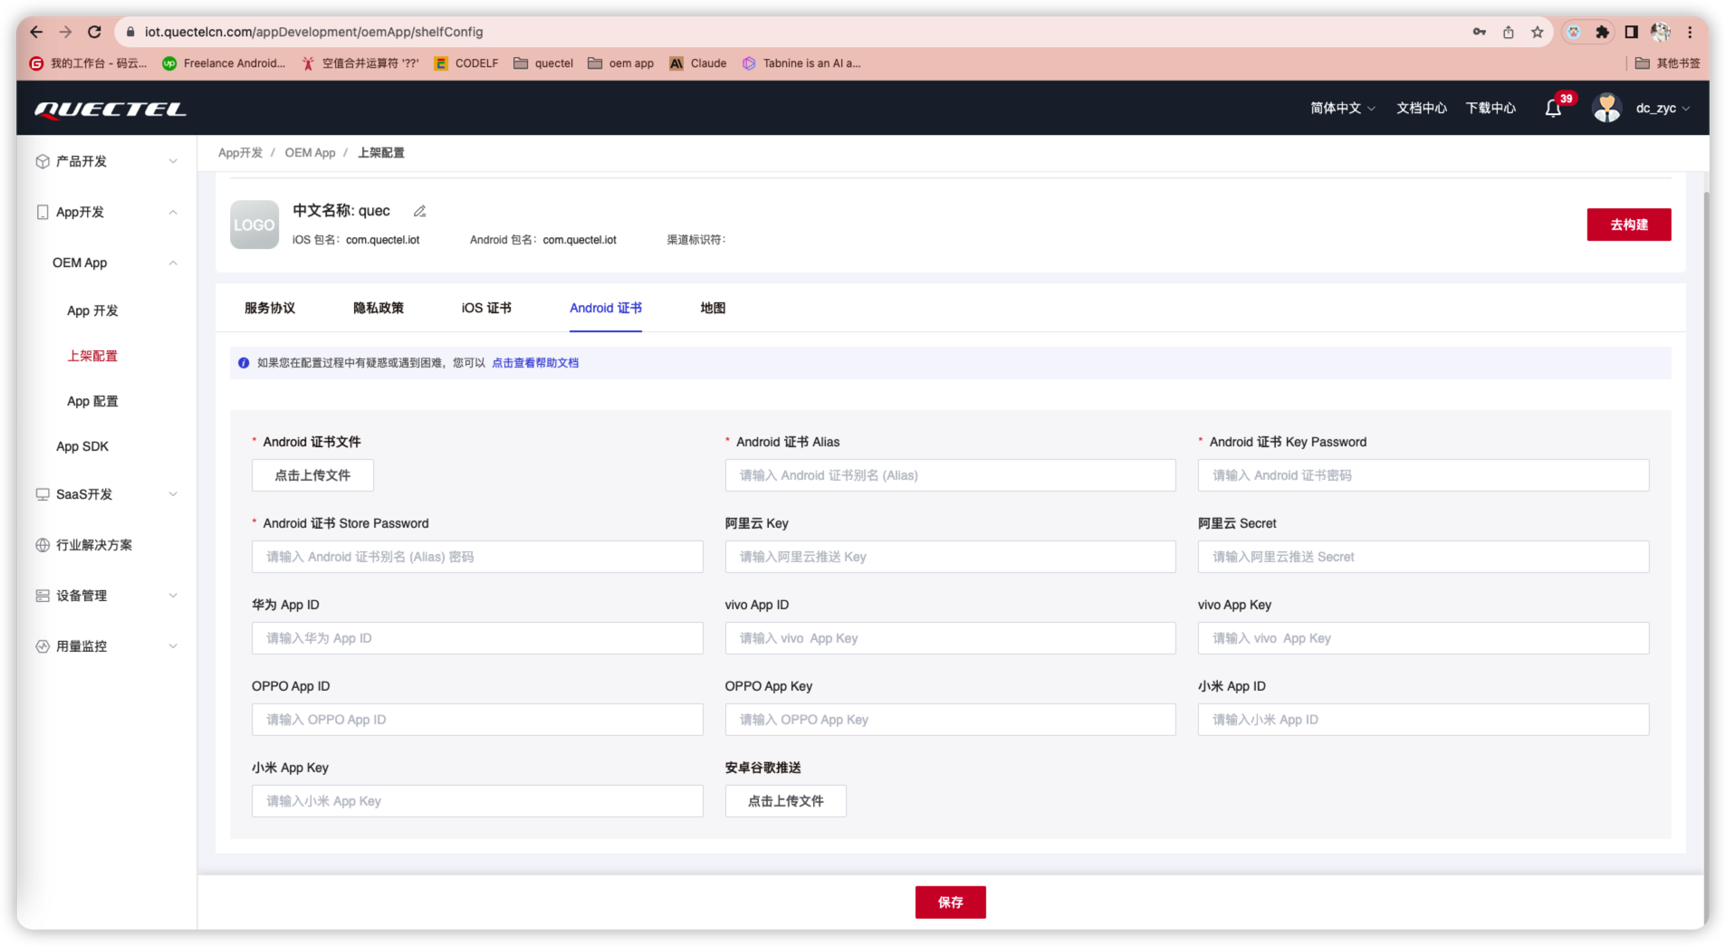Open the 简体中文 language dropdown
The image size is (1726, 946).
click(x=1342, y=108)
